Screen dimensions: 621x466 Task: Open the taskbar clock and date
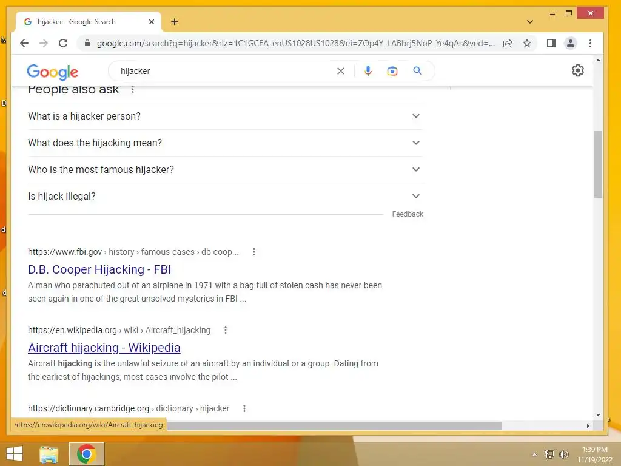594,454
